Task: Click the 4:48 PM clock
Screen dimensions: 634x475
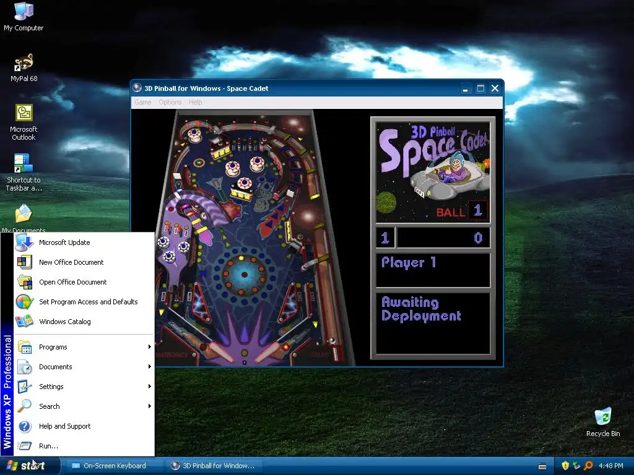Action: click(x=610, y=466)
